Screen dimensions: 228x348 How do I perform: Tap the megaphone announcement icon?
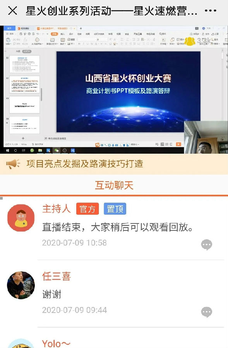click(x=13, y=164)
